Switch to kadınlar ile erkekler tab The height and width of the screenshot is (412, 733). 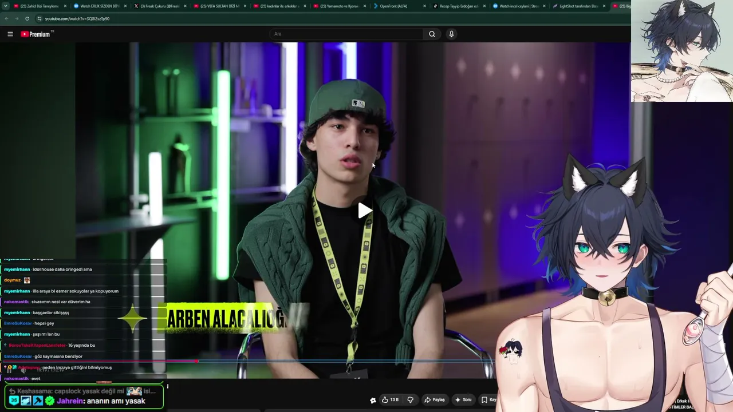(280, 6)
